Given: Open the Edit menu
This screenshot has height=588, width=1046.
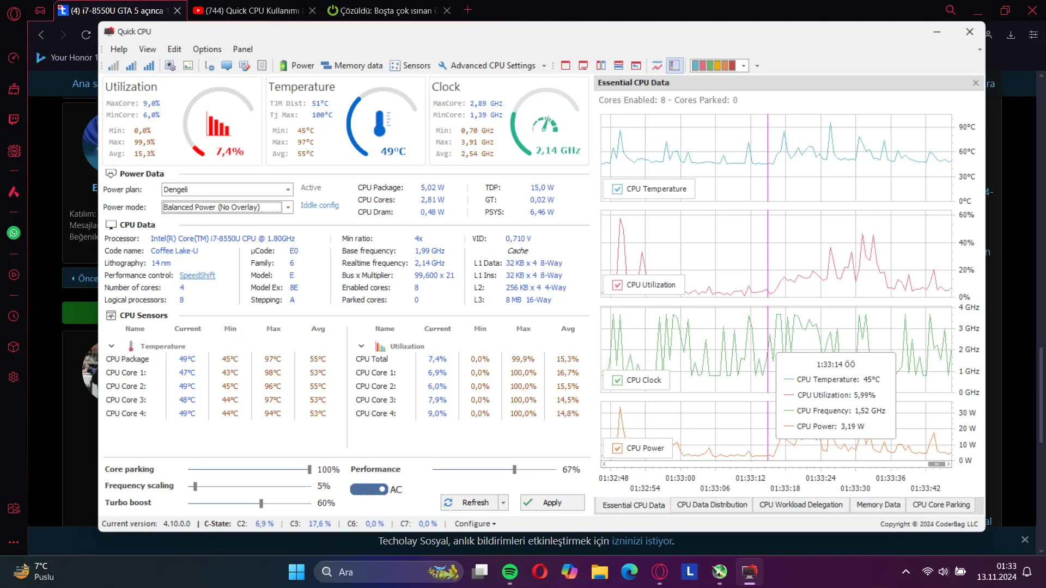Looking at the screenshot, I should point(174,49).
